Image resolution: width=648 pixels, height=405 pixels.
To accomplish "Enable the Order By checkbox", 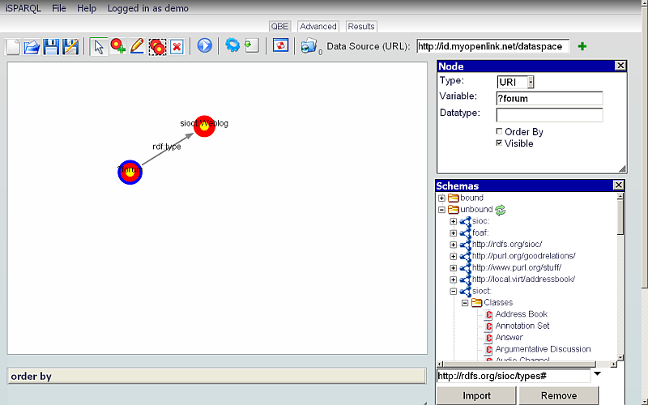I will click(x=499, y=131).
